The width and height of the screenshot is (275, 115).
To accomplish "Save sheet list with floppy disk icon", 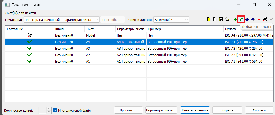I will coord(221,20).
